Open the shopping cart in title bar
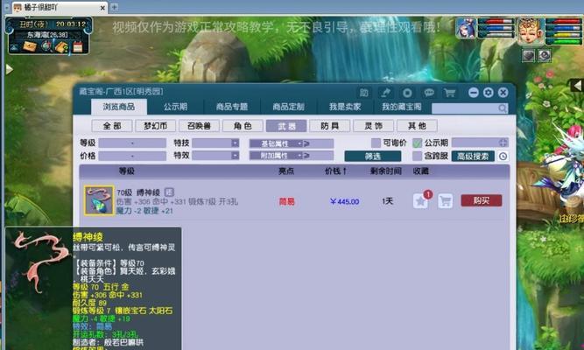Viewport: 584px width, 350px height. (x=449, y=93)
